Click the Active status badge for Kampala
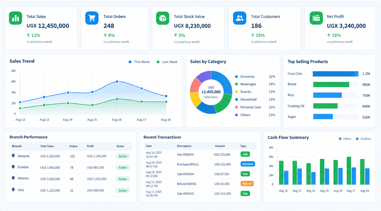Image resolution: width=381 pixels, height=211 pixels. (x=123, y=156)
